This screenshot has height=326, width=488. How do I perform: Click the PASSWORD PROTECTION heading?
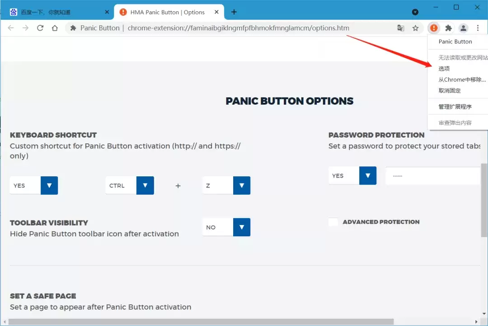[376, 135]
